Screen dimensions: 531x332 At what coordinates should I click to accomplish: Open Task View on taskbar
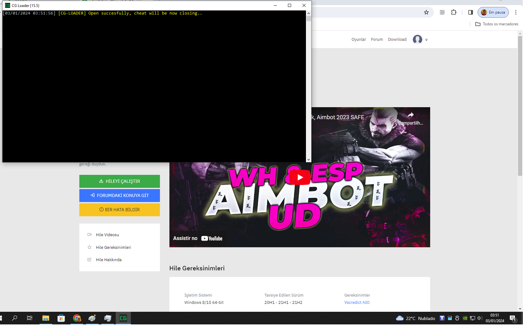click(30, 318)
